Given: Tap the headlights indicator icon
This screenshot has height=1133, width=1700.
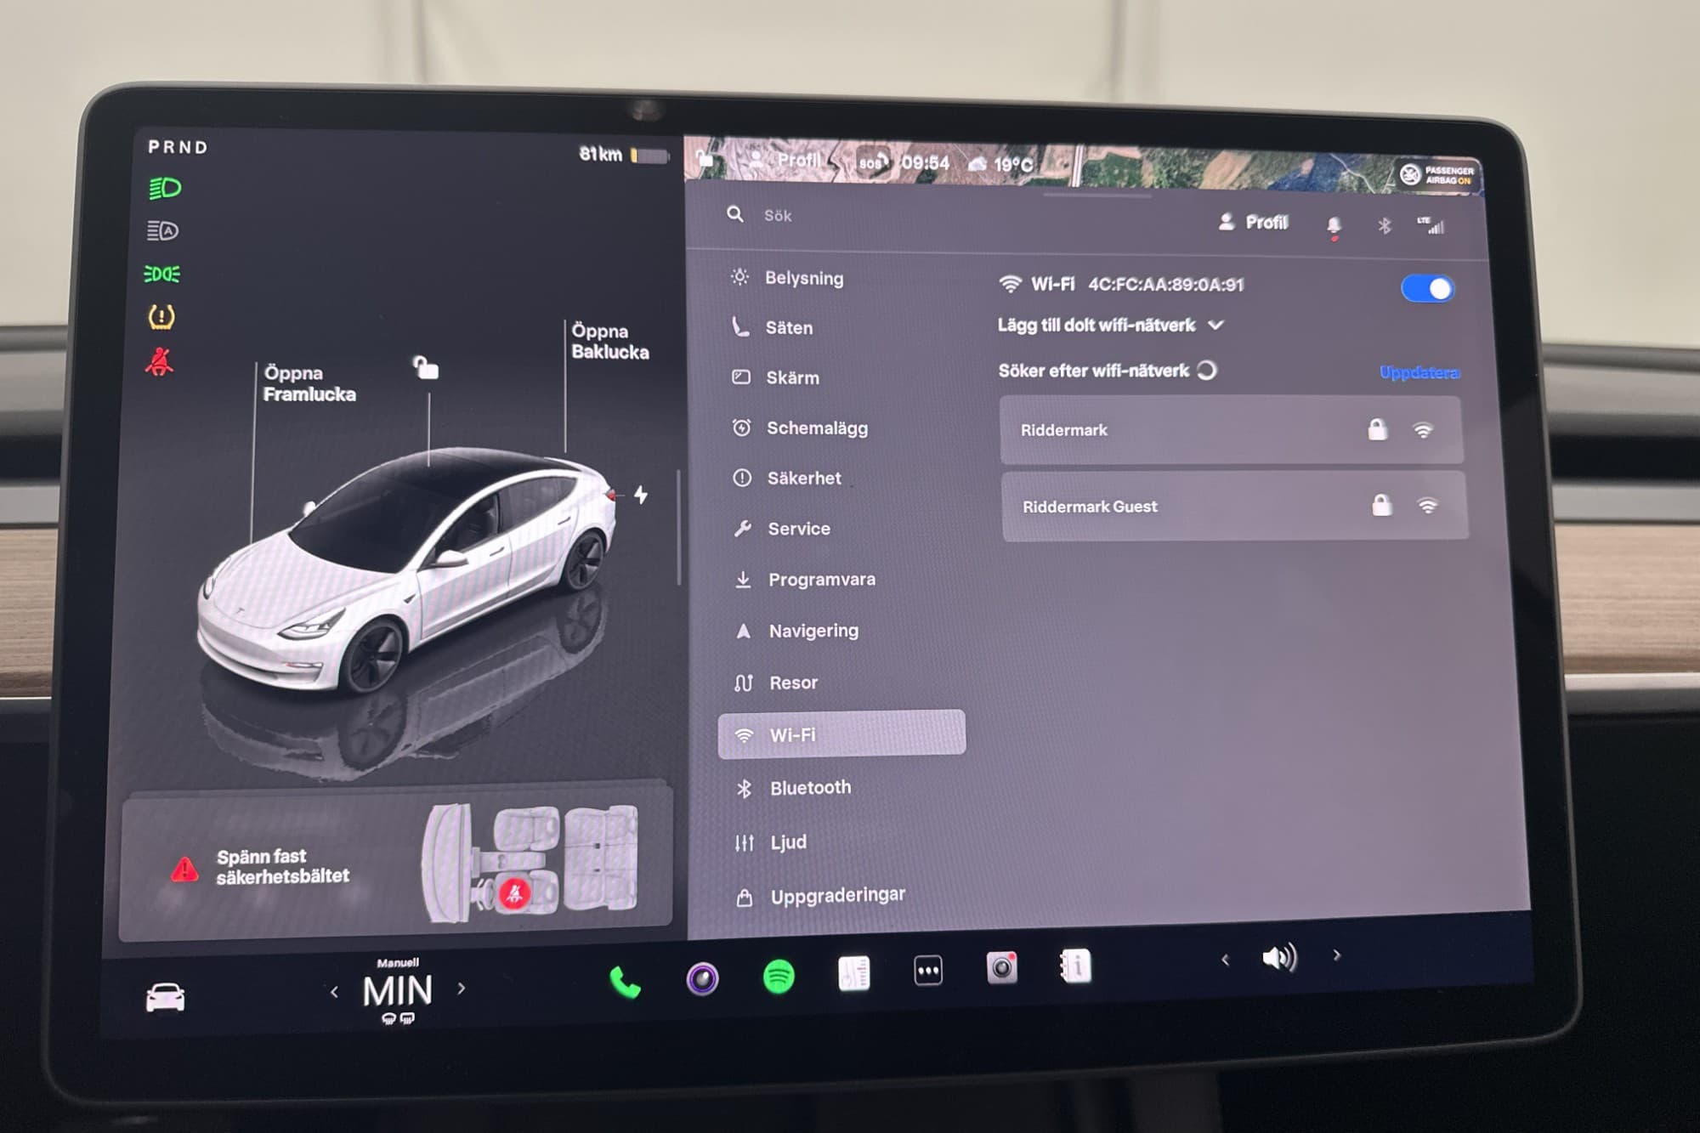Looking at the screenshot, I should (x=164, y=188).
